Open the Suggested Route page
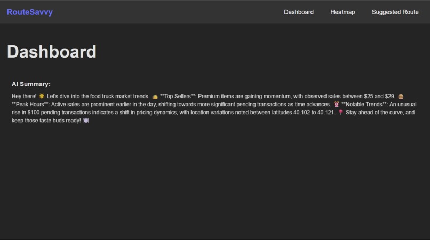Image resolution: width=430 pixels, height=240 pixels. click(x=395, y=12)
